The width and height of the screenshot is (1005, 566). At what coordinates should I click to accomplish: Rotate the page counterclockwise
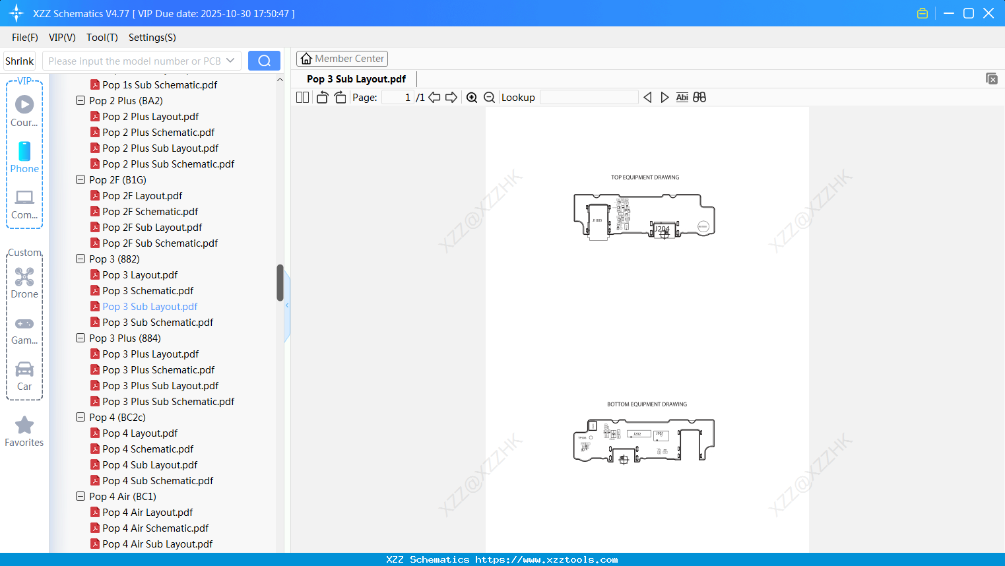pyautogui.click(x=321, y=97)
